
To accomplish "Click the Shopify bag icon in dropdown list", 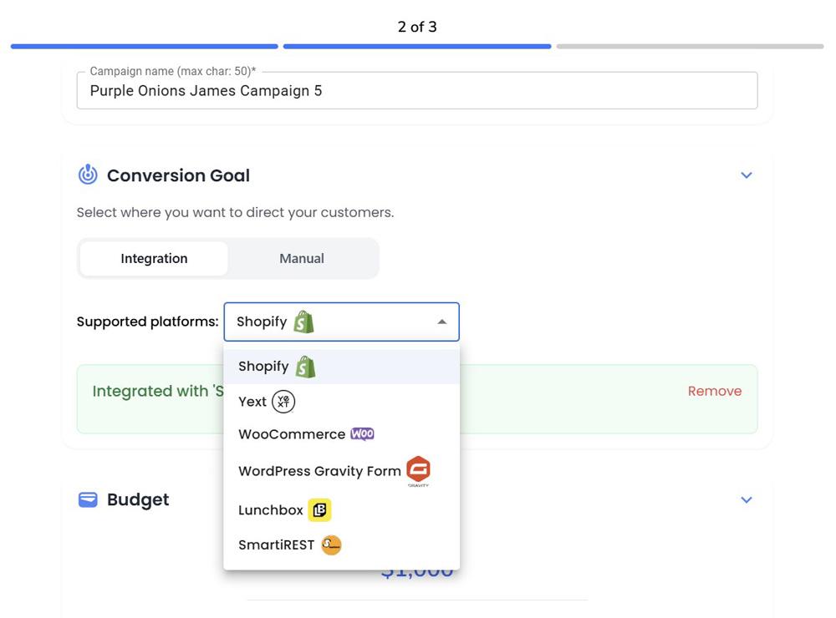I will pyautogui.click(x=305, y=367).
